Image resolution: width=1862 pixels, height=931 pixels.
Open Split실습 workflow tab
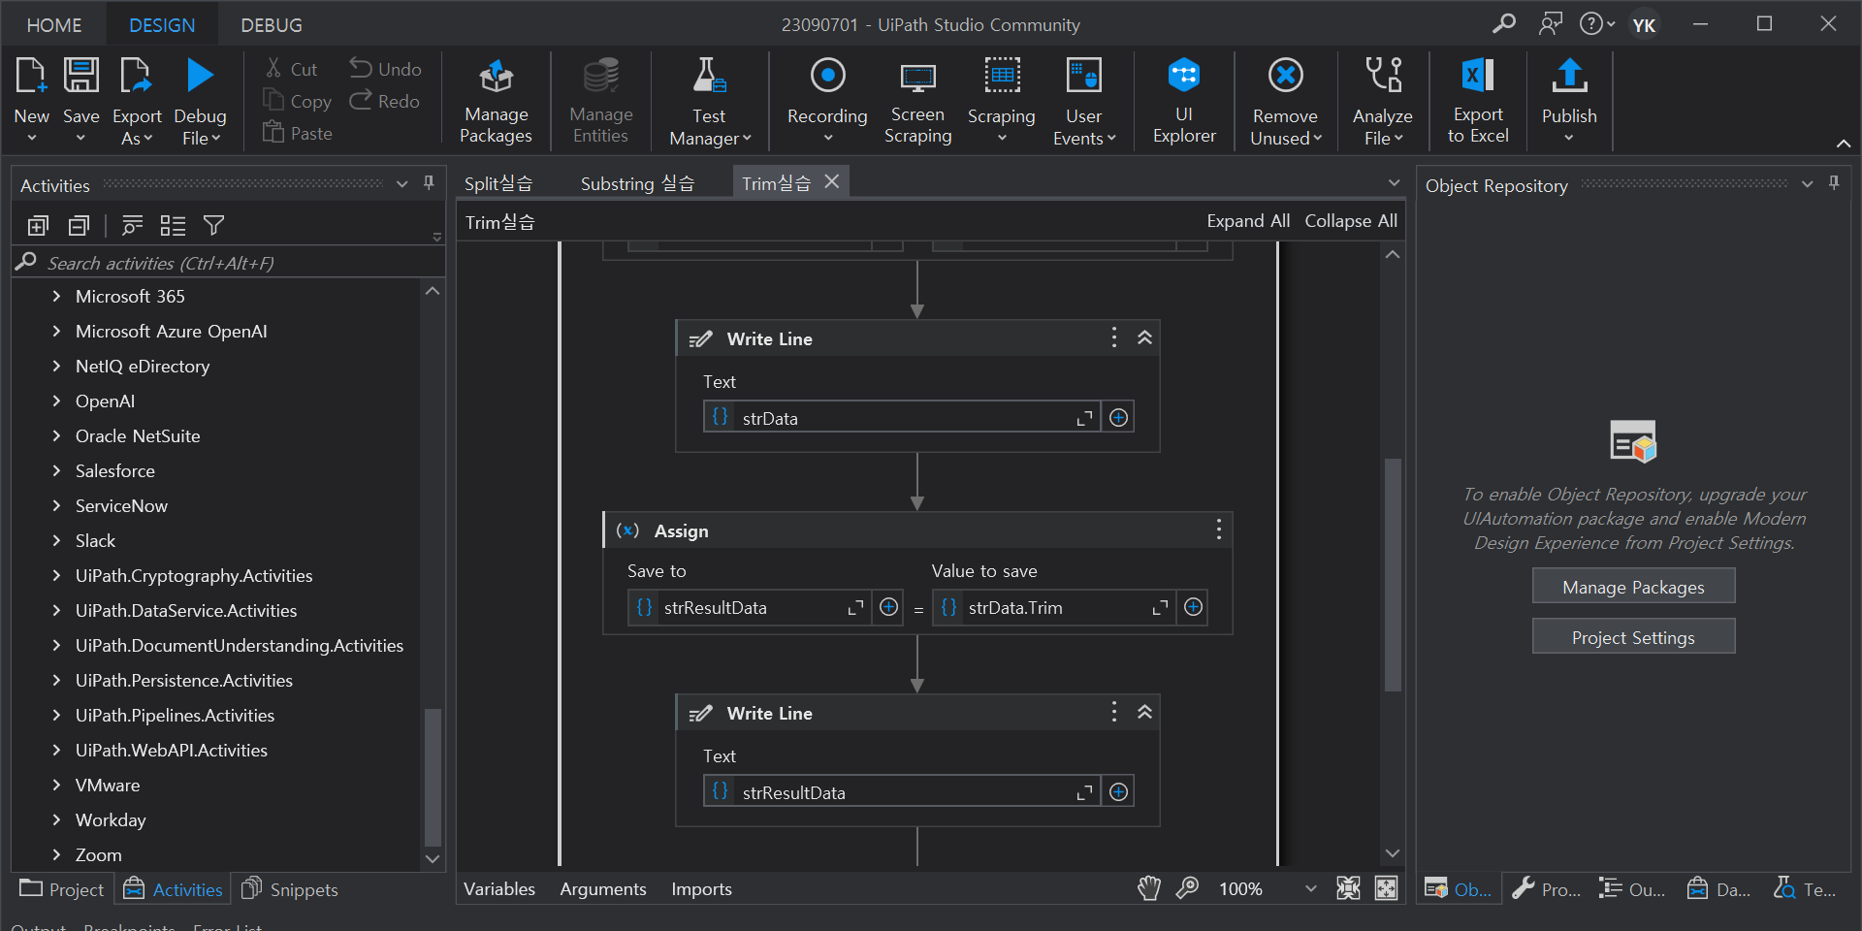tap(498, 183)
